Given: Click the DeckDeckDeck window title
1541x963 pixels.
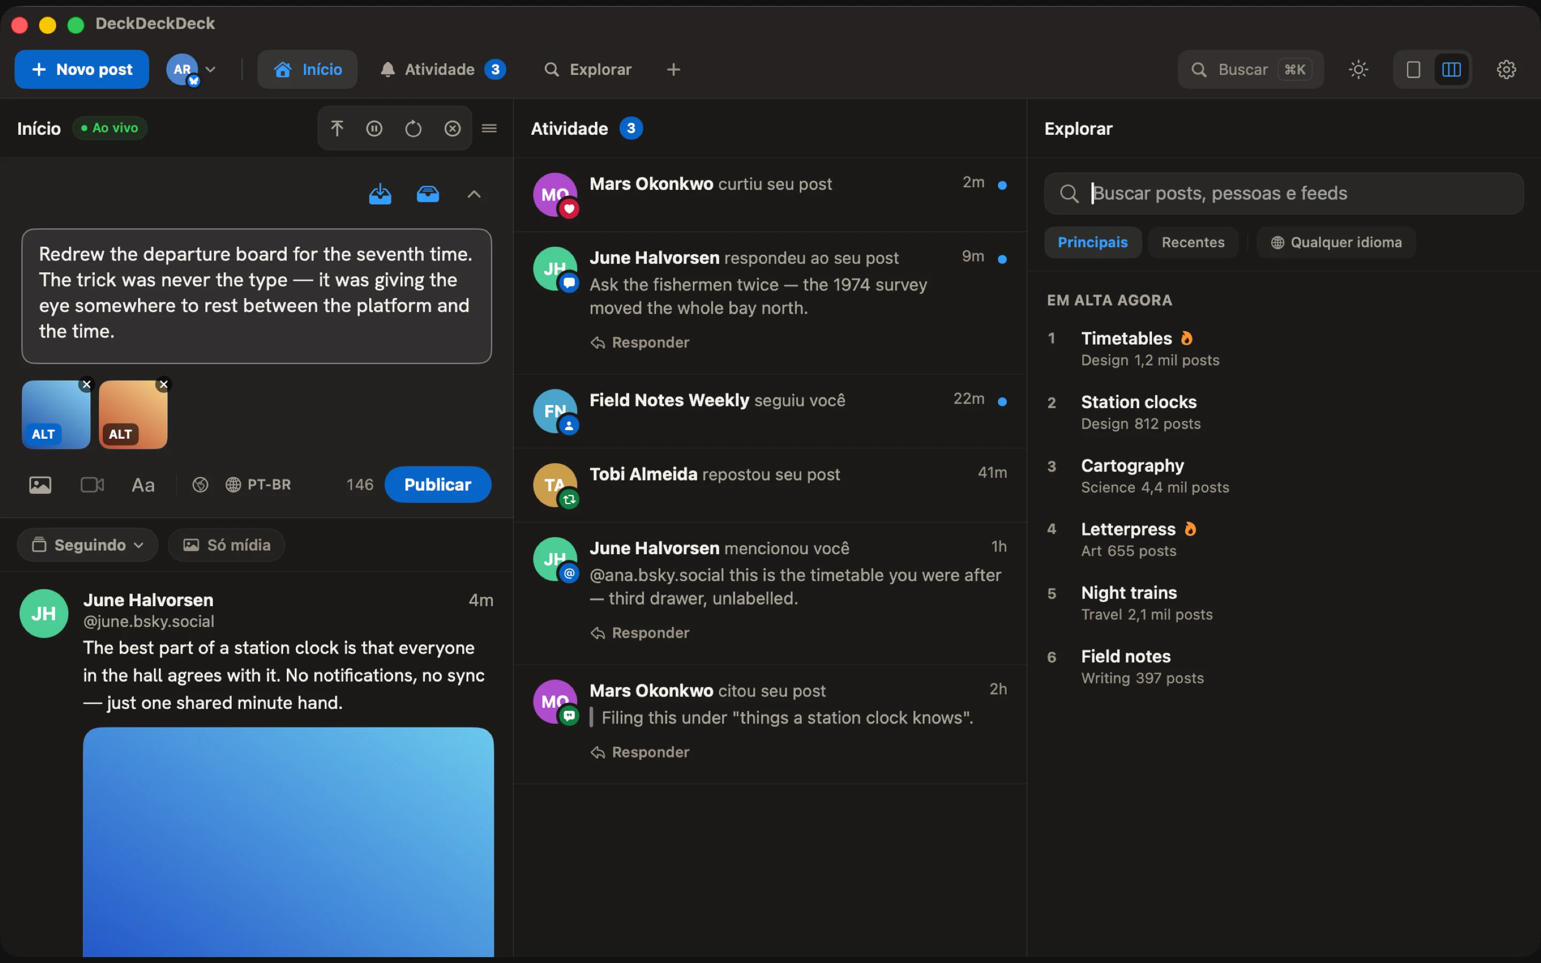Looking at the screenshot, I should 155,24.
